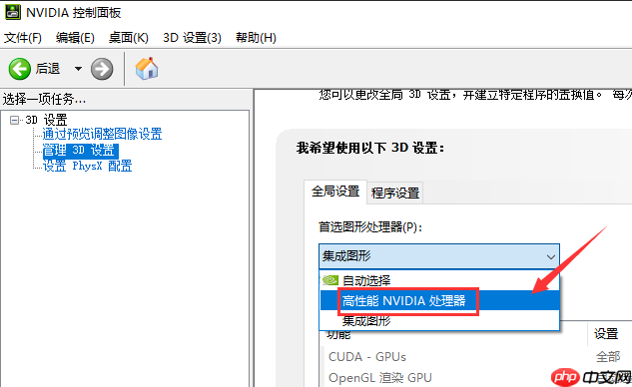Click the grey Forward arrow icon
This screenshot has width=632, height=387.
click(x=102, y=69)
